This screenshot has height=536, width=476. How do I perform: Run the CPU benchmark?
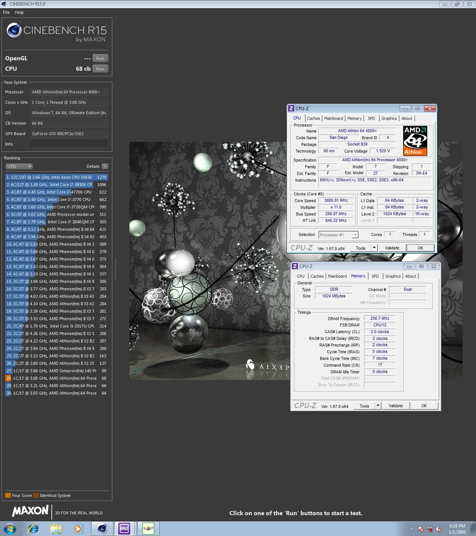click(x=100, y=69)
